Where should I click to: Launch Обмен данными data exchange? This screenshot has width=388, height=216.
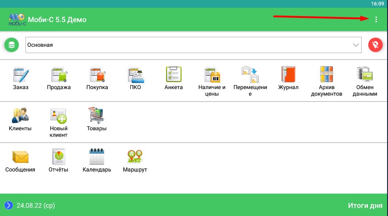coord(365,82)
